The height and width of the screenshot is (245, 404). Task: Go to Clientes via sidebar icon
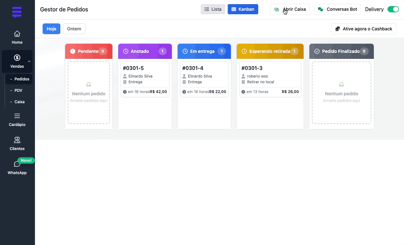17,140
